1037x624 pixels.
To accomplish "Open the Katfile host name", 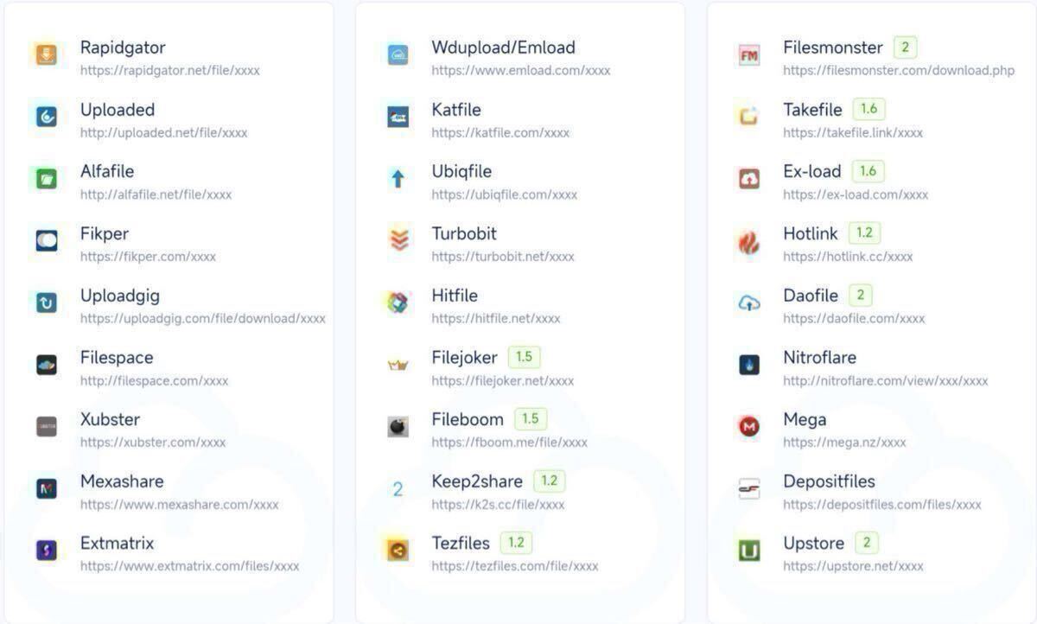I will (x=456, y=110).
